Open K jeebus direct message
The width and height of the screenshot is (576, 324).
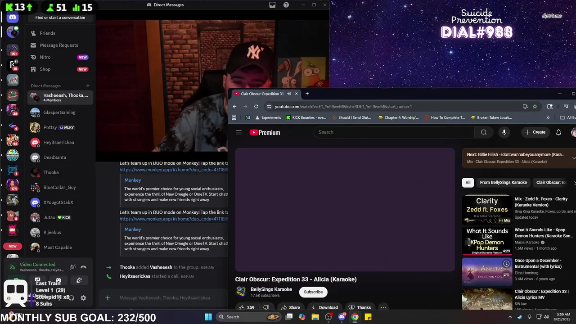click(x=60, y=232)
